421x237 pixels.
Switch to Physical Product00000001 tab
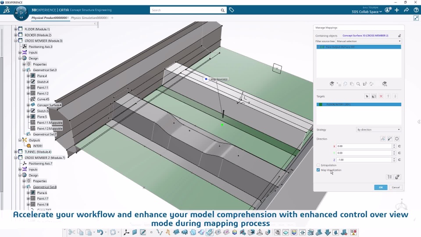click(50, 18)
